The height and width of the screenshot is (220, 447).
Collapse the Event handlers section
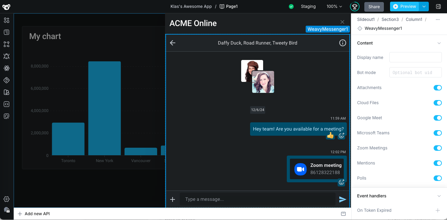coord(439,196)
